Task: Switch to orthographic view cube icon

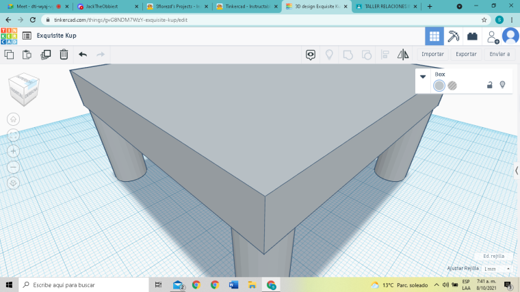Action: 13,183
